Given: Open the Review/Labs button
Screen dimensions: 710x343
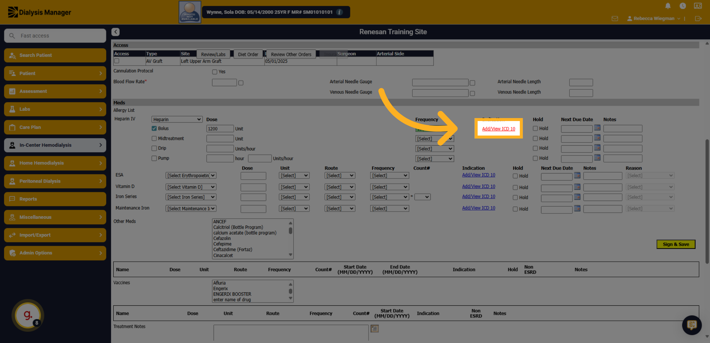Looking at the screenshot, I should tap(213, 54).
